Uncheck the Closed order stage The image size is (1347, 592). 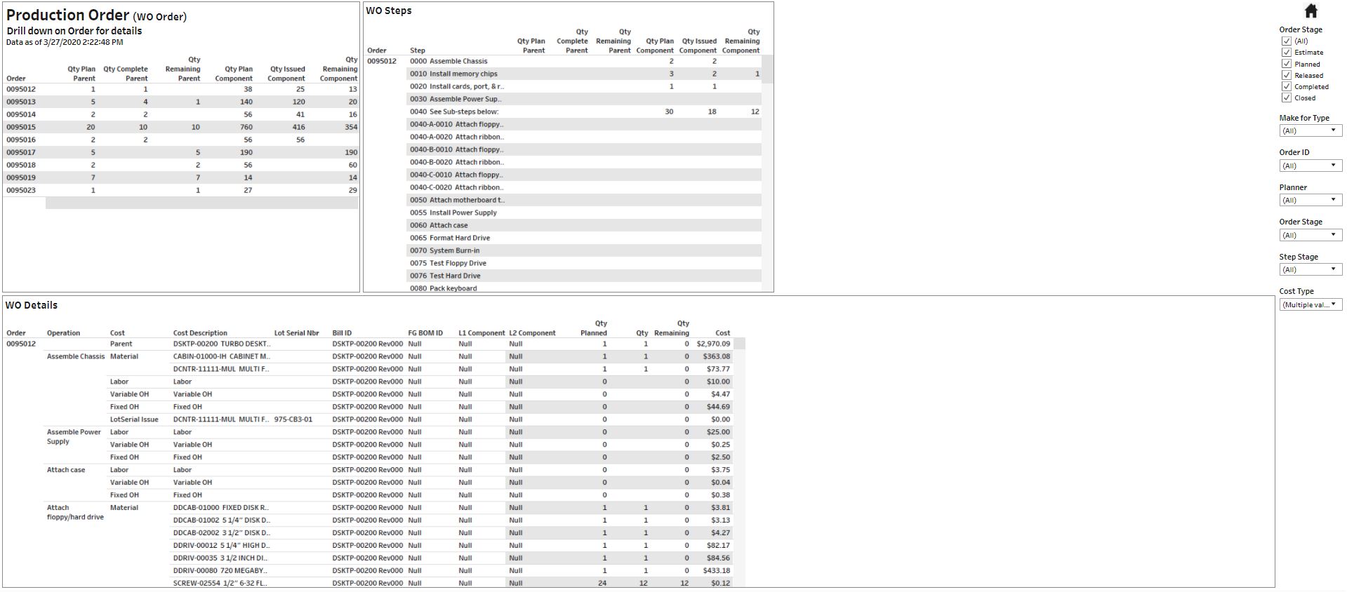point(1287,97)
